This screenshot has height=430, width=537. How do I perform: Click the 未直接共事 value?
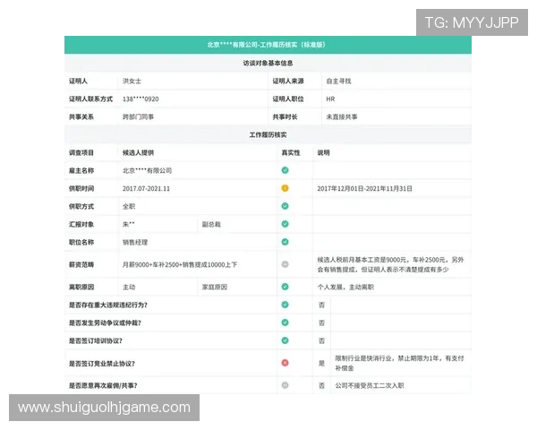click(342, 117)
